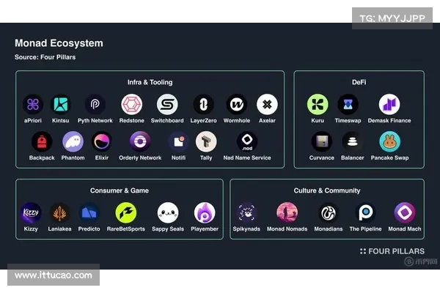
Task: Select the Sappy Seals label
Action: (168, 229)
